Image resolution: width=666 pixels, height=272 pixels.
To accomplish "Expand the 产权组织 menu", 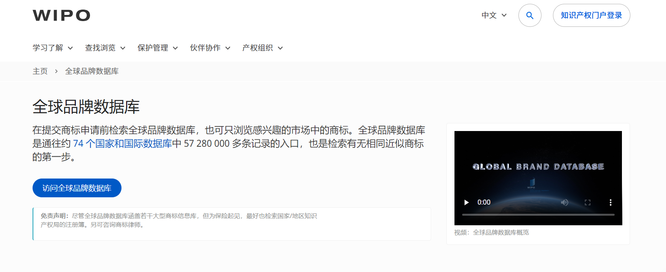I will [x=263, y=48].
